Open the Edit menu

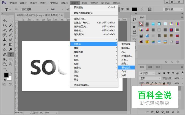click(x=24, y=3)
